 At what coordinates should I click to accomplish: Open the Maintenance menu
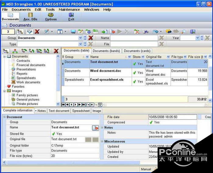point(69,9)
